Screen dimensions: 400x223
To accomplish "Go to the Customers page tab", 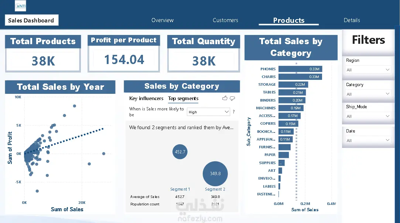I will pyautogui.click(x=225, y=20).
